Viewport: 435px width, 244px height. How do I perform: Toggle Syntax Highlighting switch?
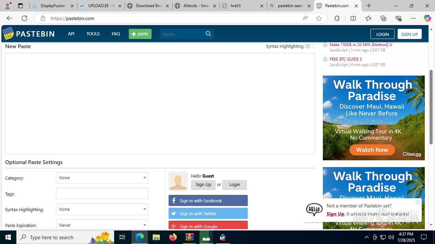(309, 46)
